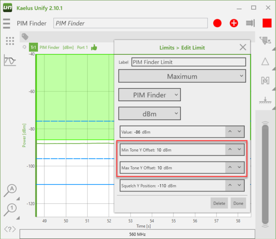Click the rotating arrow tool icon
This screenshot has height=239, width=276.
coord(265,41)
